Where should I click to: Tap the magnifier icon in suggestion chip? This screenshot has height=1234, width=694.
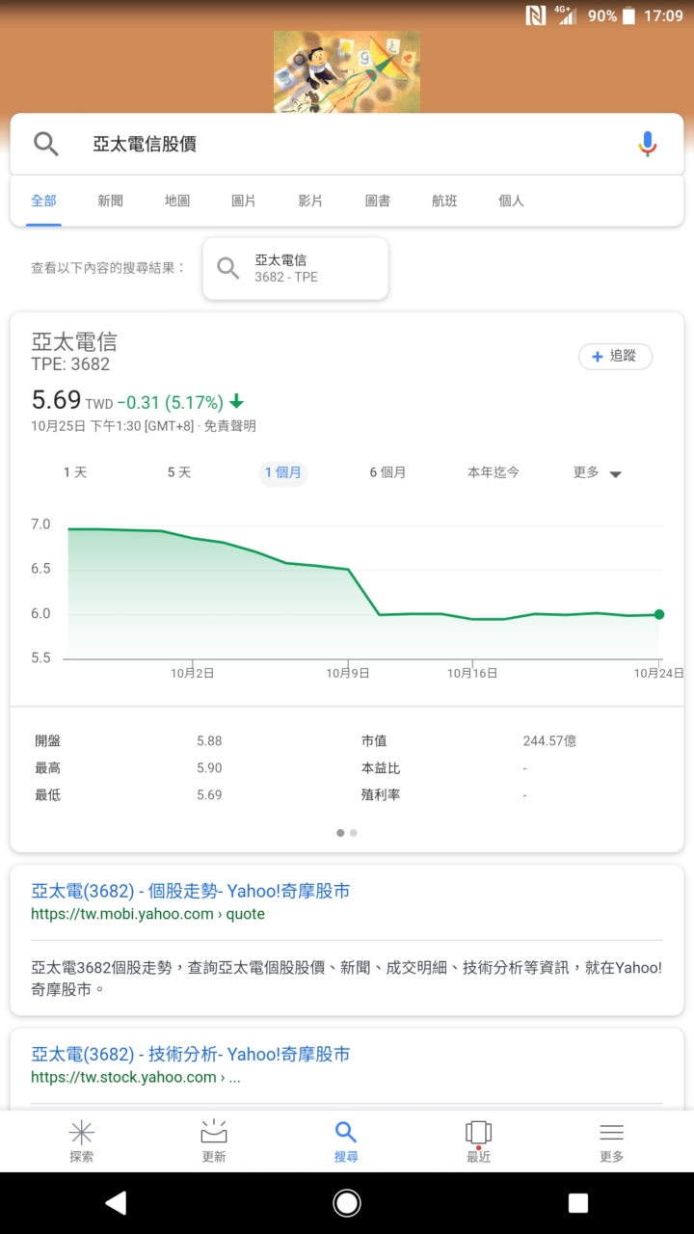click(x=228, y=268)
